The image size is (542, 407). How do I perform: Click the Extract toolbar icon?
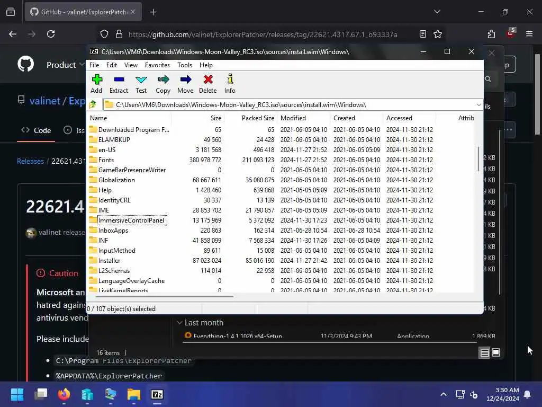tap(119, 84)
